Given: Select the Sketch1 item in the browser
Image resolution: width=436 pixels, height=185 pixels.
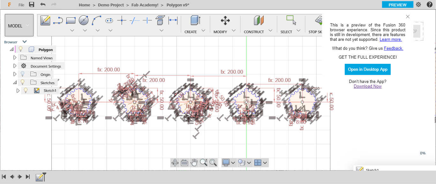Looking at the screenshot, I should [x=50, y=91].
